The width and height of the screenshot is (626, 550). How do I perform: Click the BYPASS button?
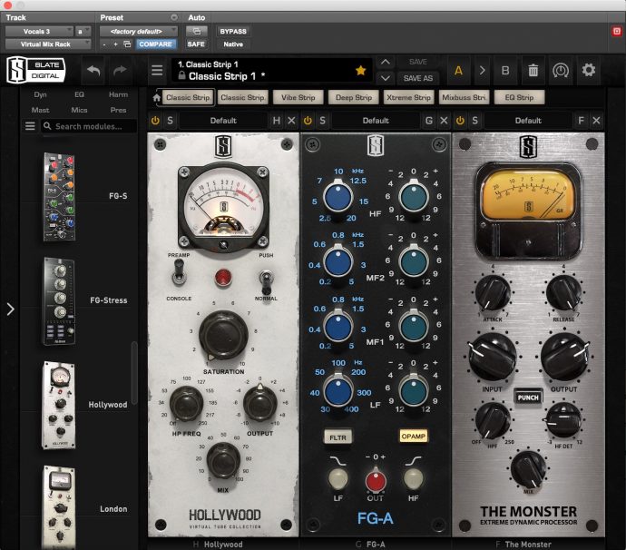pyautogui.click(x=233, y=31)
